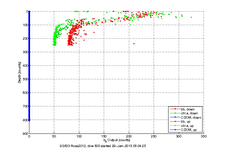Click the y-axis tick label 400
The image size is (225, 150).
pos(25,66)
